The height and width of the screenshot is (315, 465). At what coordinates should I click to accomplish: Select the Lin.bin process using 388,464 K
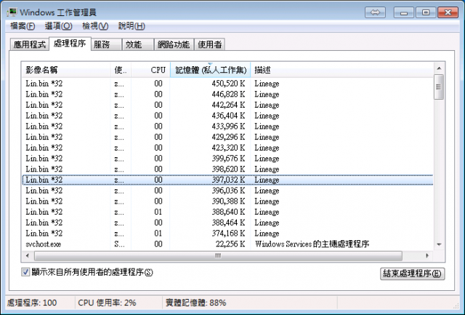tap(227, 223)
